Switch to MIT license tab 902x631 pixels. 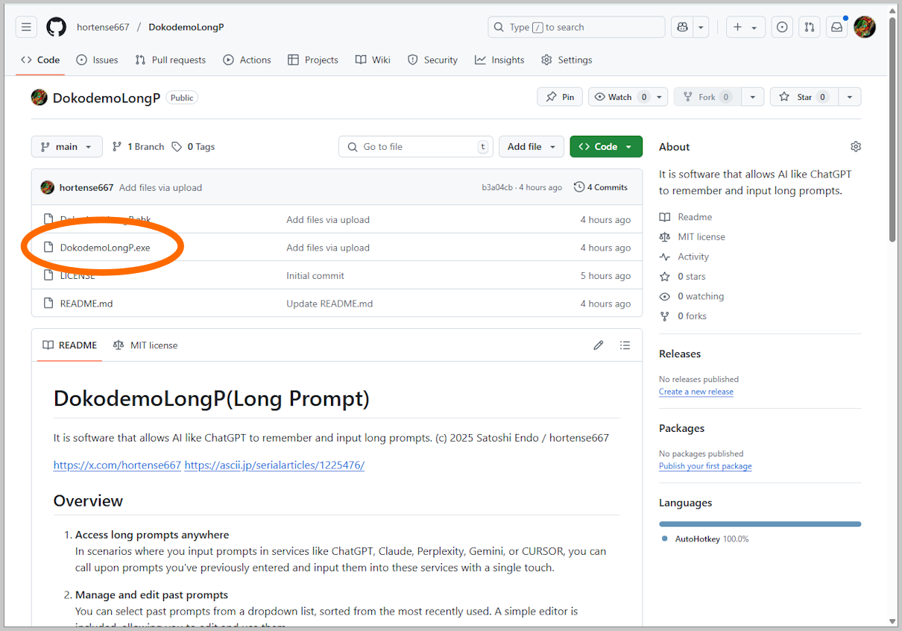pyautogui.click(x=145, y=345)
